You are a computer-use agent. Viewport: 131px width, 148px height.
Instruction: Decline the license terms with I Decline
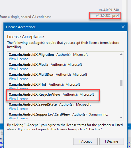tap(112, 141)
